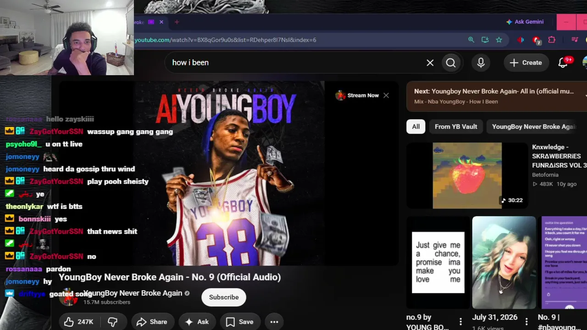Open the YouTube notifications bell

tap(563, 63)
